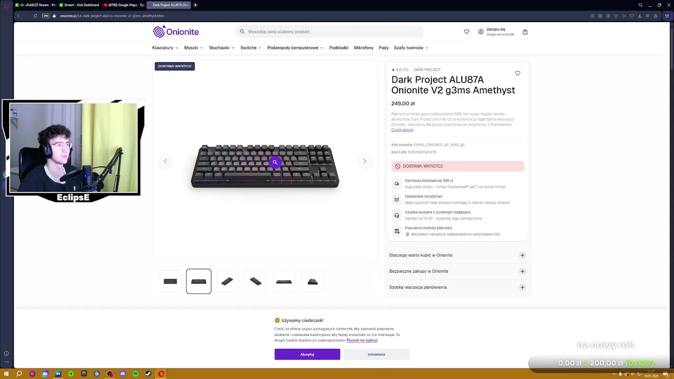Image resolution: width=674 pixels, height=379 pixels.
Task: Show previous product image with left arrow
Action: click(x=165, y=161)
